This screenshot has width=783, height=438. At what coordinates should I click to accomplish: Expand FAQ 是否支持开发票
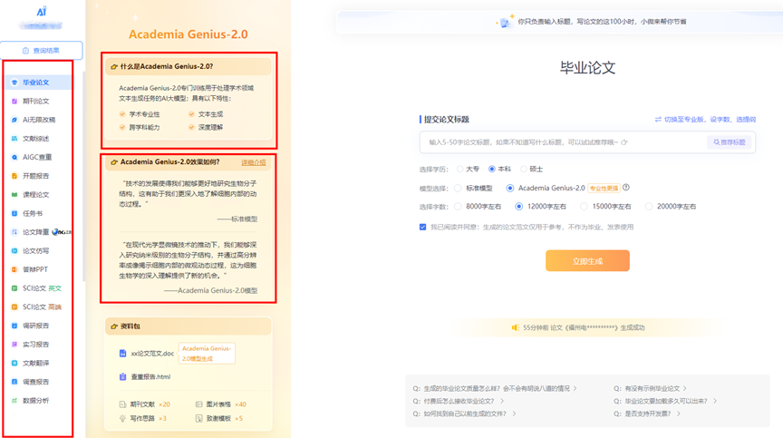click(x=647, y=414)
